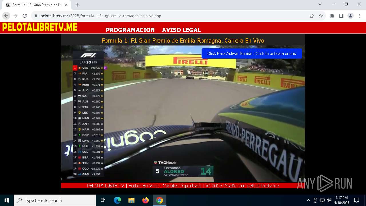Open the clock showing 1:17 PM
This screenshot has height=206, width=366.
pyautogui.click(x=342, y=200)
